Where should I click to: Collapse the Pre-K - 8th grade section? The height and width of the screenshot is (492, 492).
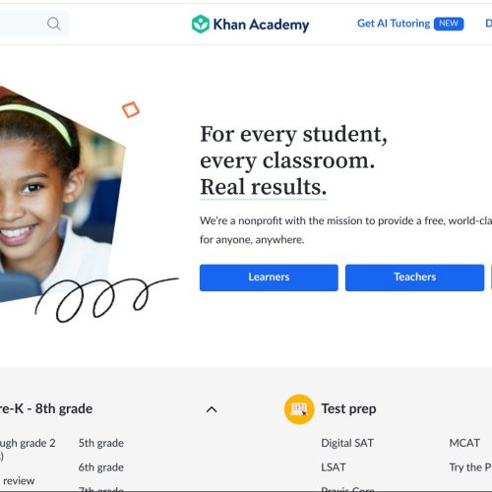coord(212,409)
